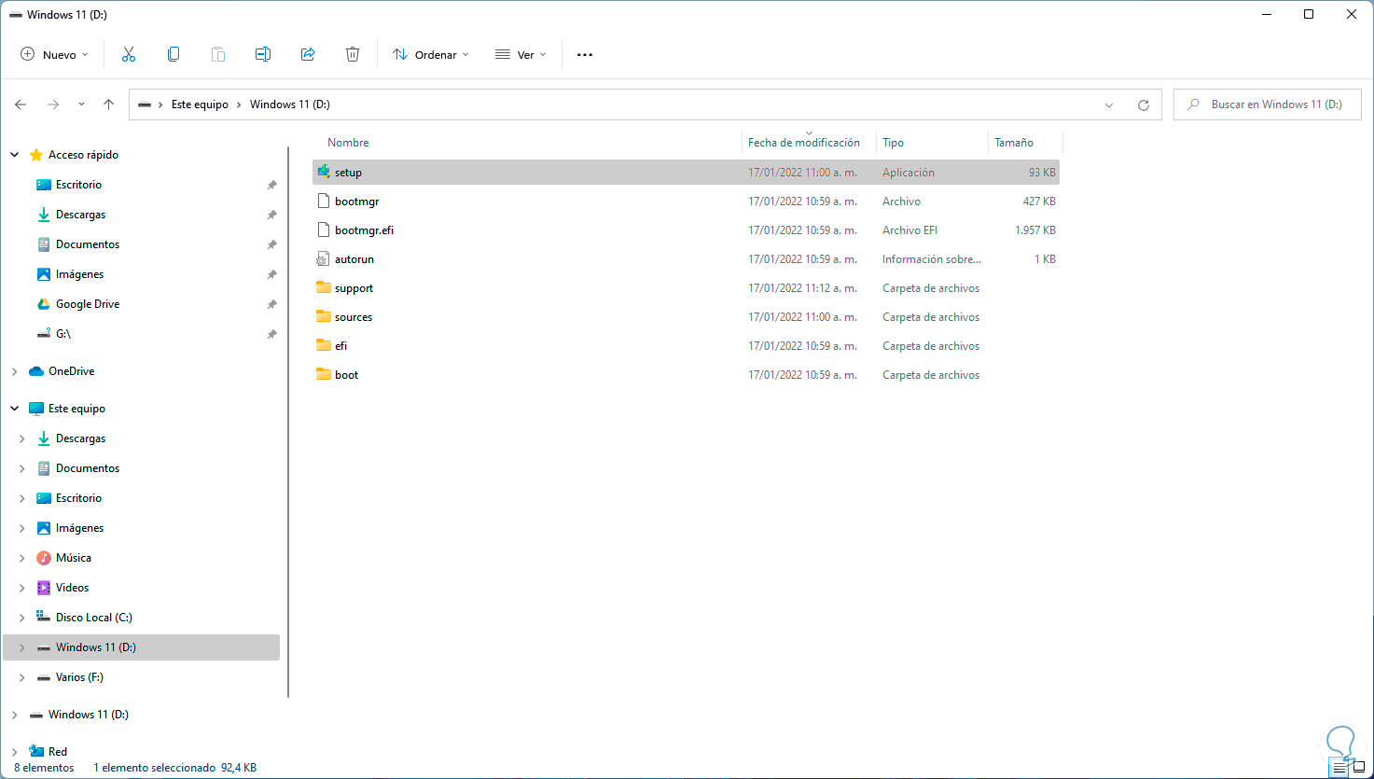
Task: Open Videos under Este equipo
Action: pos(72,588)
